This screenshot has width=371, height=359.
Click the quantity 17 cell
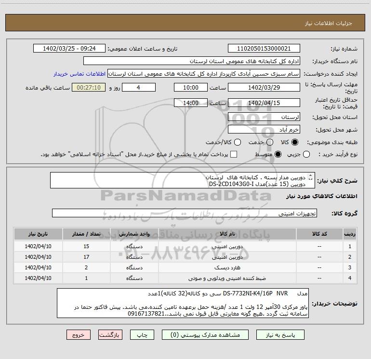(x=86, y=257)
